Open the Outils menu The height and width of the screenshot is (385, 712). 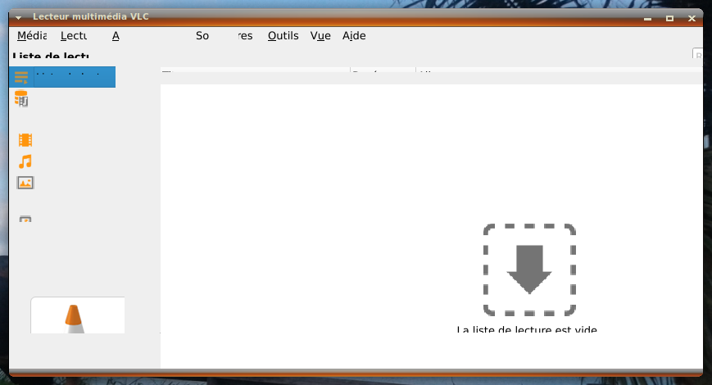[283, 36]
